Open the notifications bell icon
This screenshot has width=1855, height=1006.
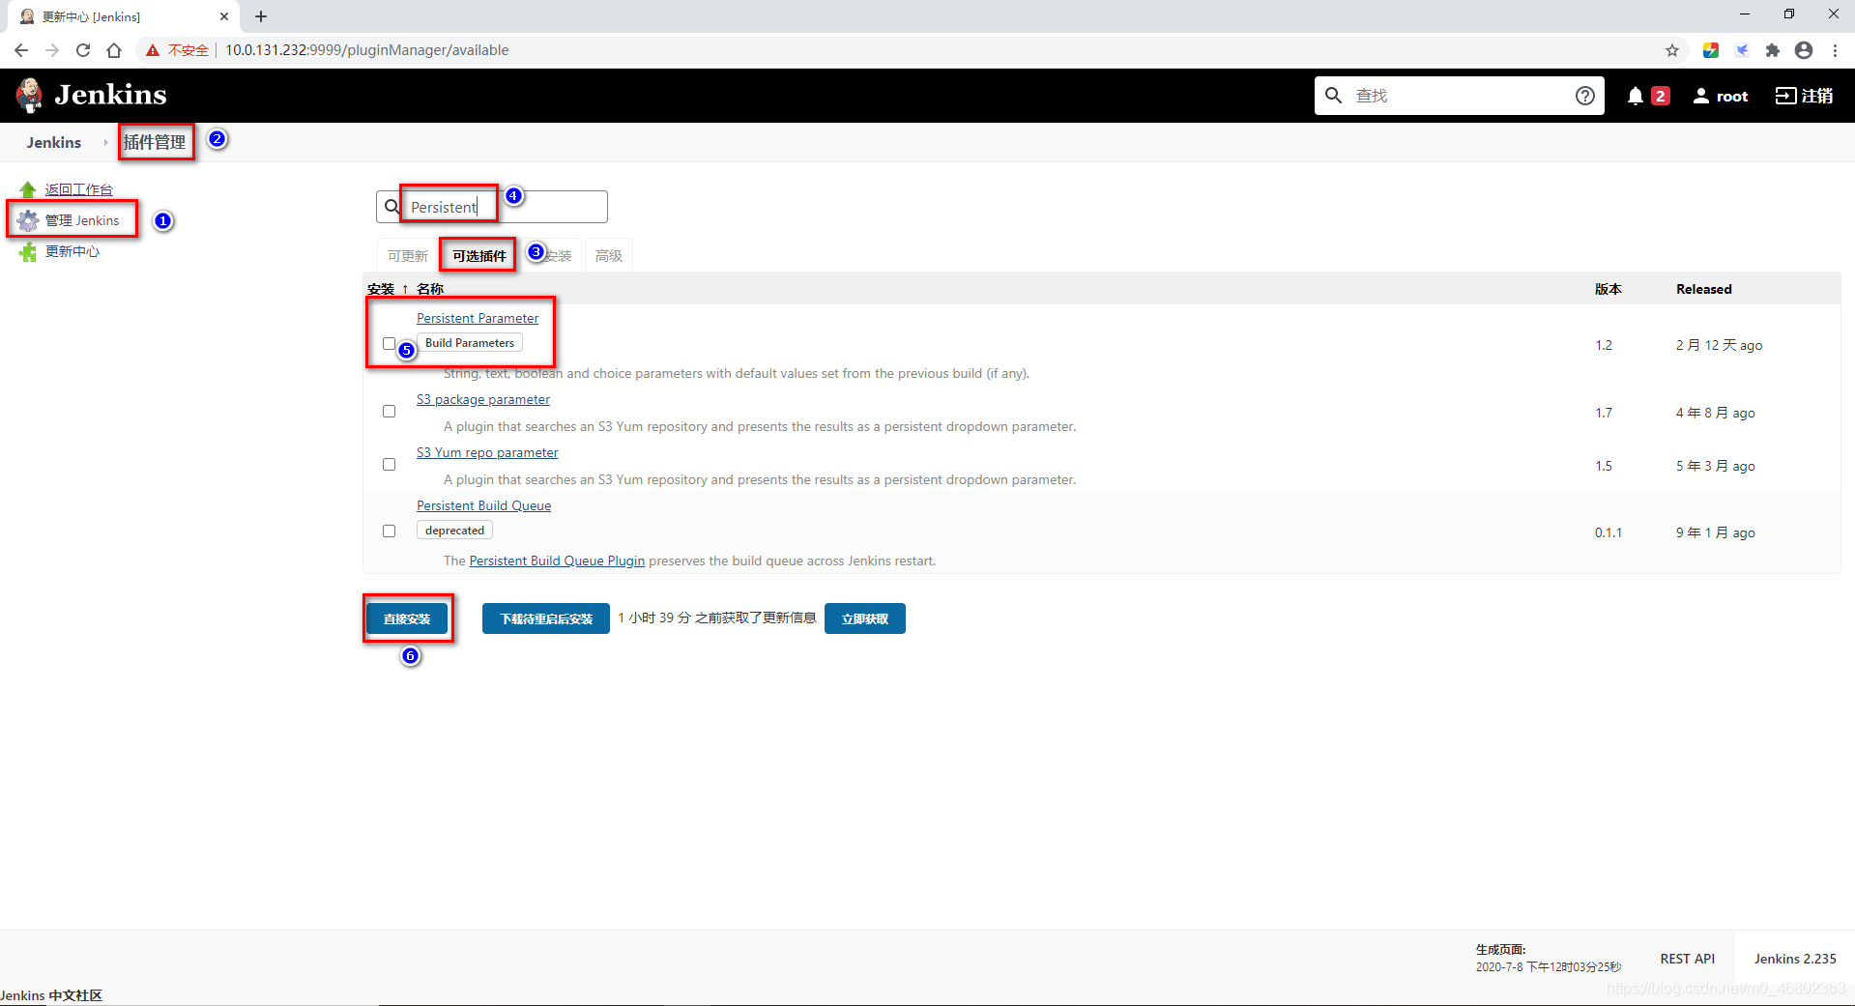pyautogui.click(x=1636, y=96)
